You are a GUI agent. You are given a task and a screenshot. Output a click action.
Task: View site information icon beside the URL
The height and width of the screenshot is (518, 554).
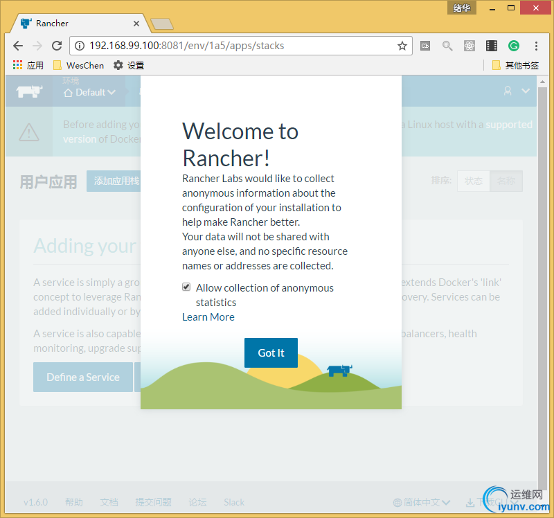80,46
